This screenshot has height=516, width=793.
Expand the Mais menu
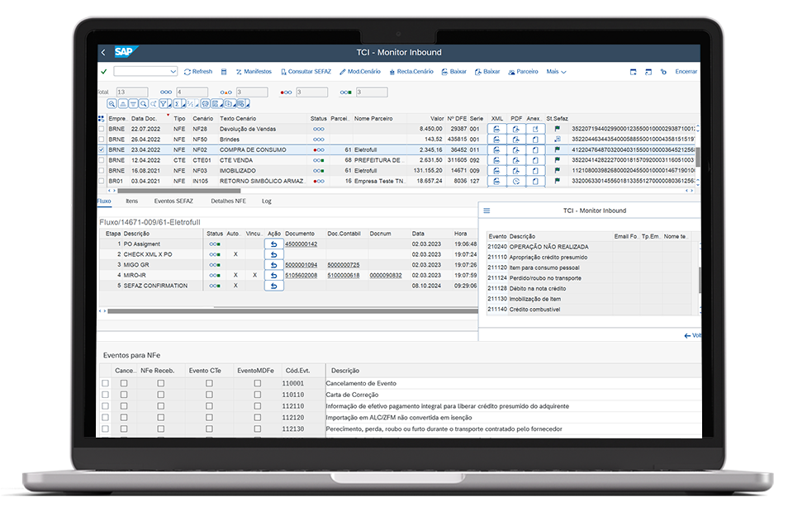click(x=556, y=72)
